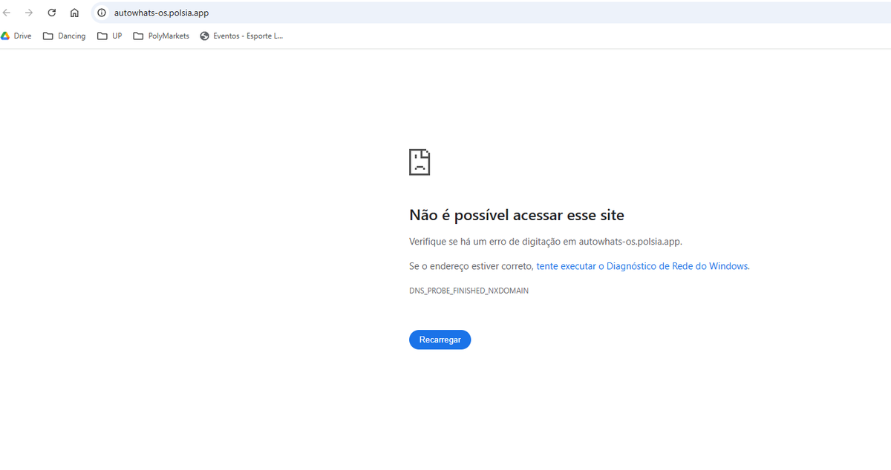Open the PolyMarkets bookmarks folder

coord(161,36)
